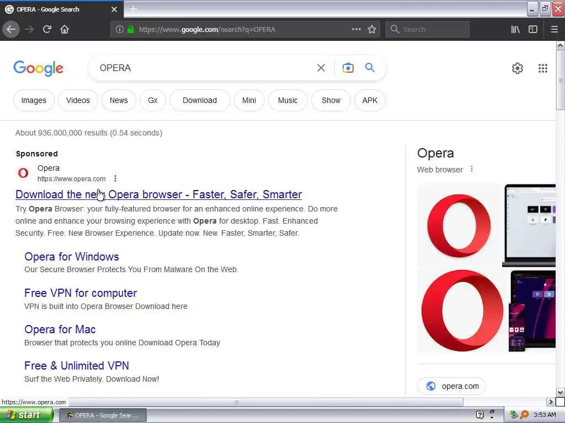565x423 pixels.
Task: Show site information icon in address bar
Action: coord(120,30)
